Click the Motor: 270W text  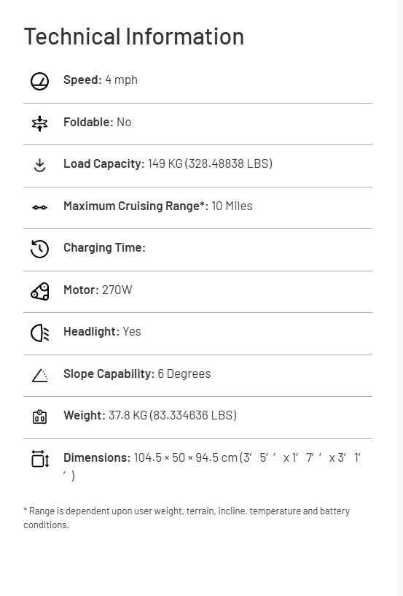[x=98, y=290]
